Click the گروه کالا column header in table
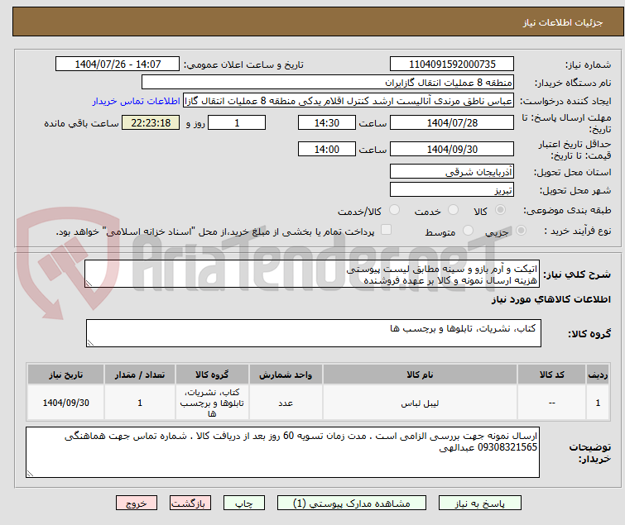The width and height of the screenshot is (625, 525). [212, 375]
